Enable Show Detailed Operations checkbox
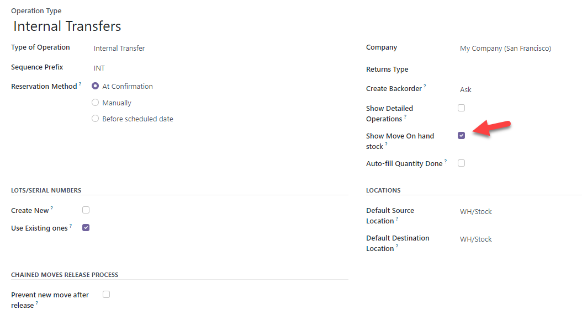 pos(462,108)
